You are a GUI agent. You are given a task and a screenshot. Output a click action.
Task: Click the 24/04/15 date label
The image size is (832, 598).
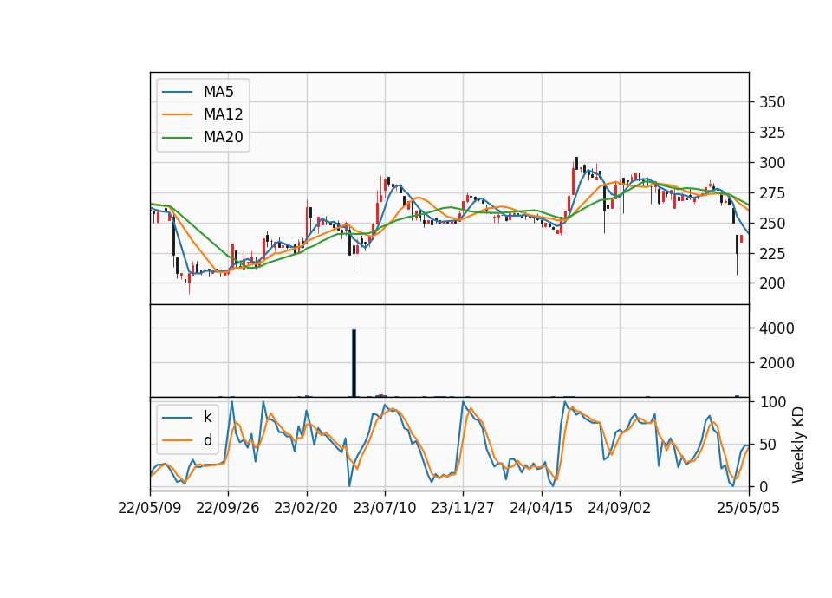click(541, 508)
